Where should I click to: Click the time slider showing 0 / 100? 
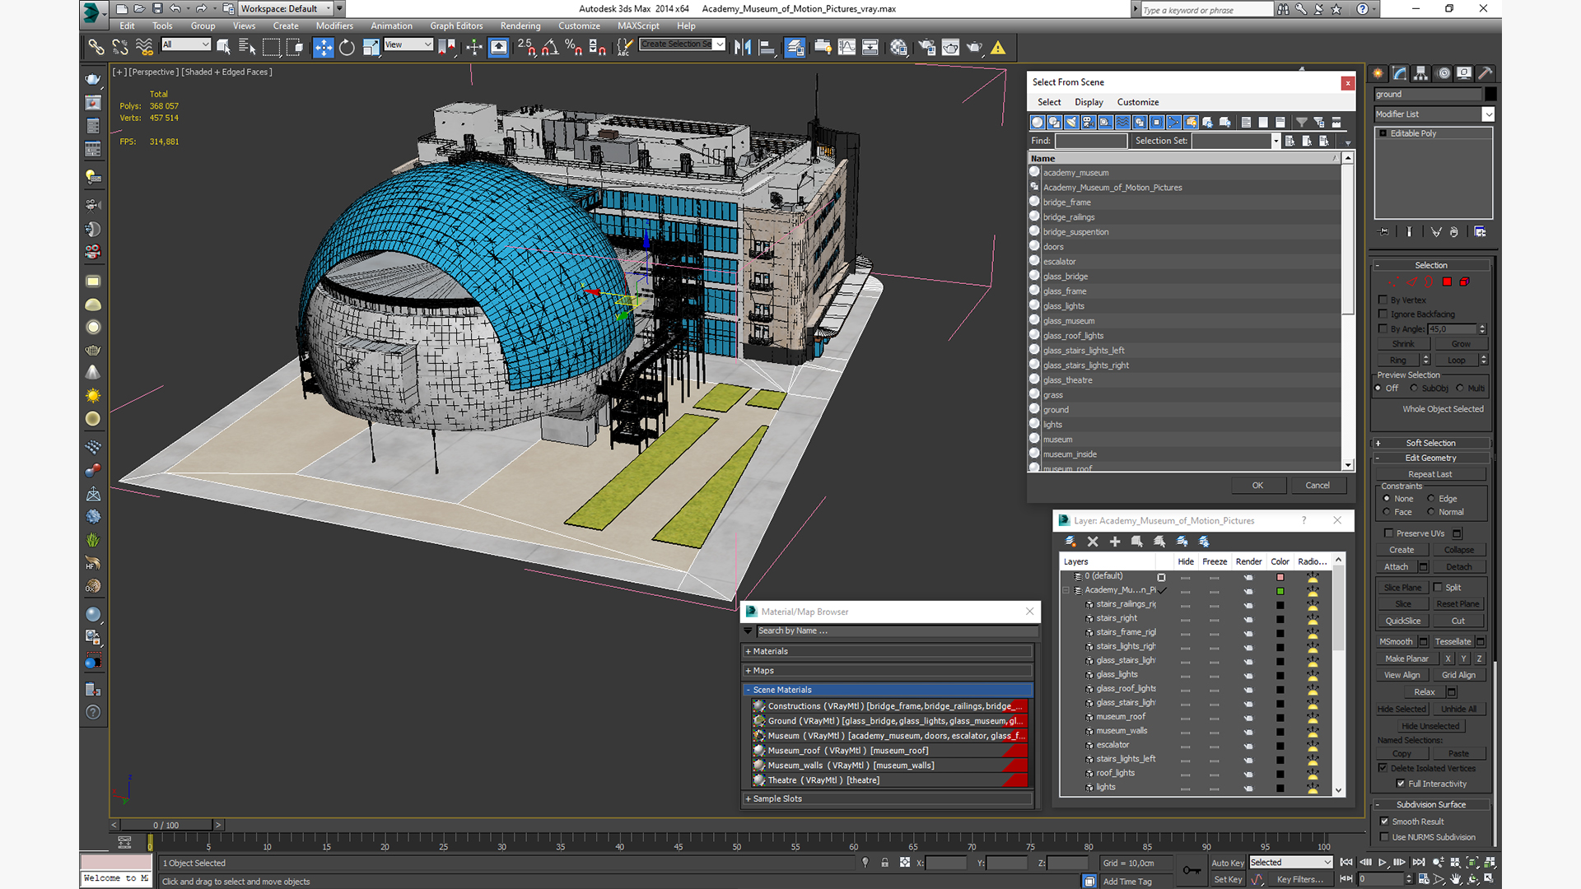(x=166, y=825)
